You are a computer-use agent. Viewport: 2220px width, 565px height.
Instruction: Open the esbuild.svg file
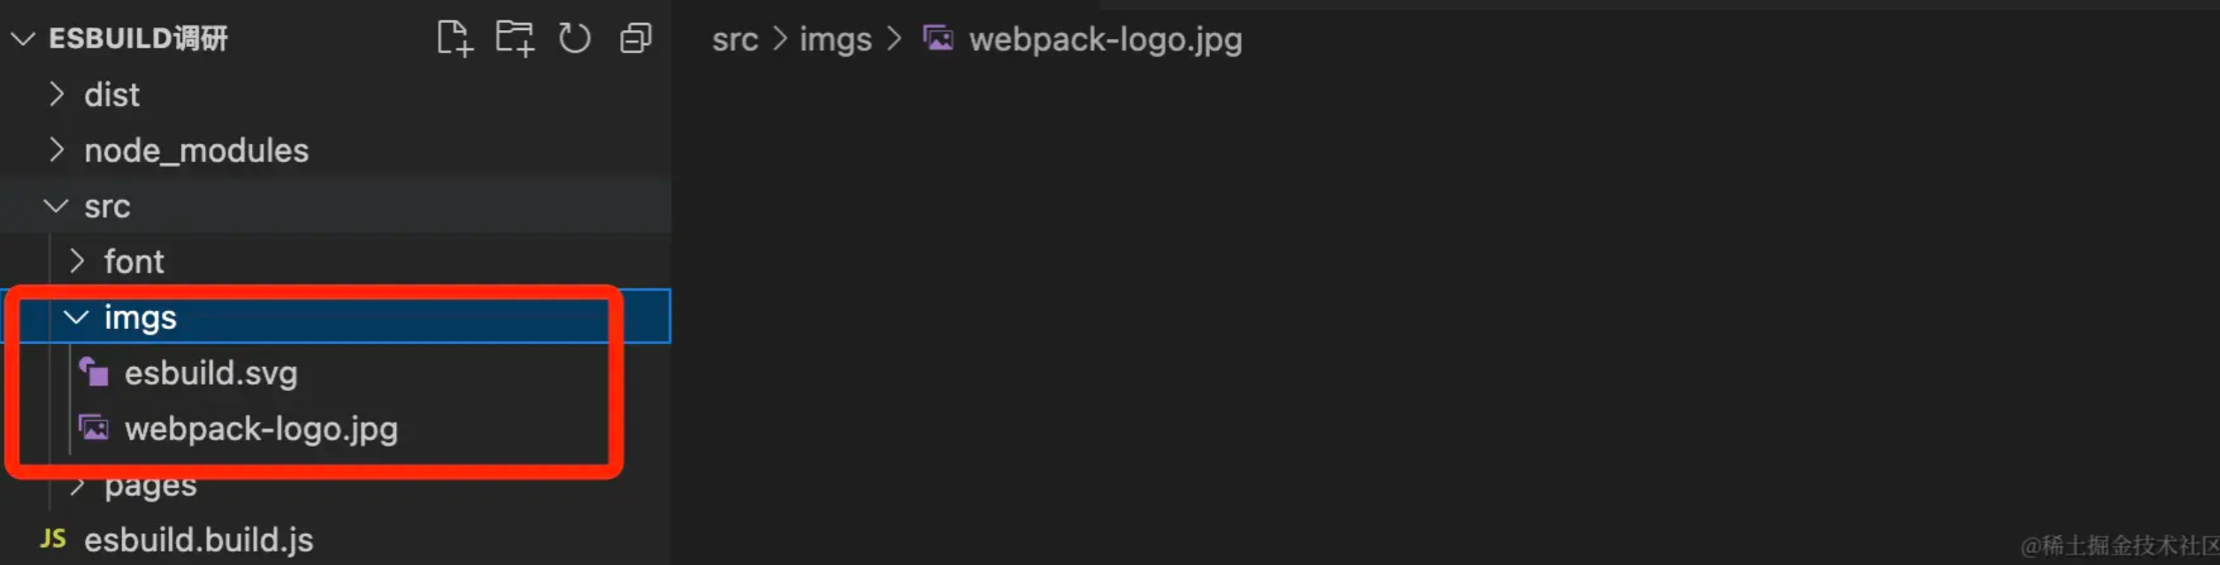coord(211,373)
